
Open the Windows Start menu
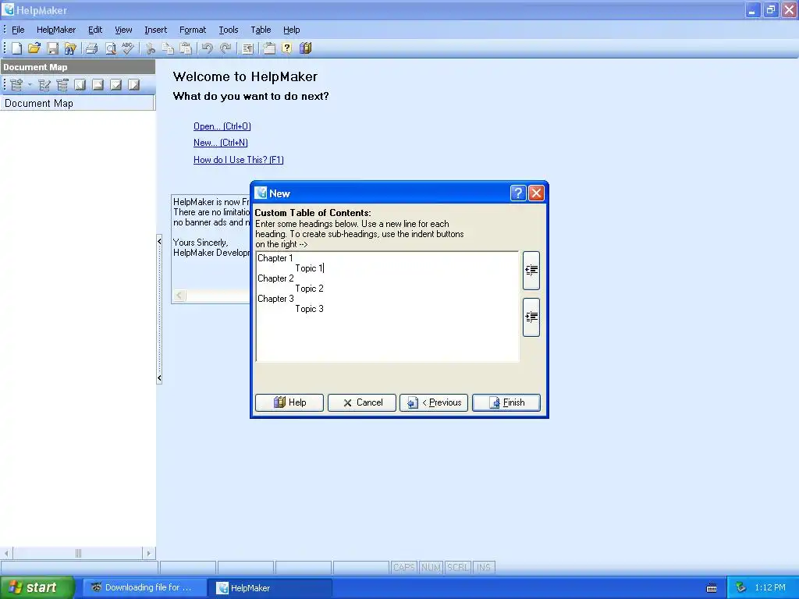tap(37, 587)
